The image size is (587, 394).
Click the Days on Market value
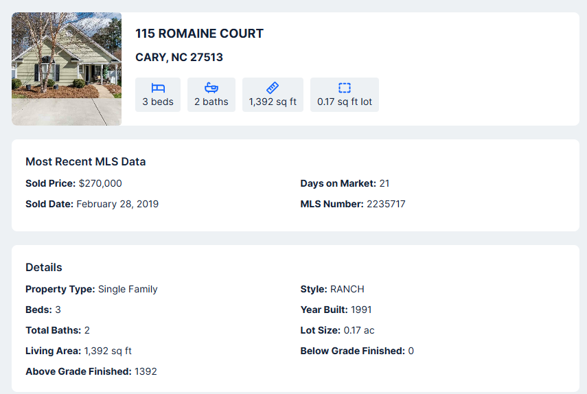coord(384,183)
